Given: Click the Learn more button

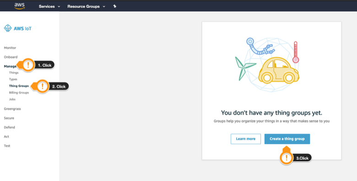Looking at the screenshot, I should click(x=246, y=139).
